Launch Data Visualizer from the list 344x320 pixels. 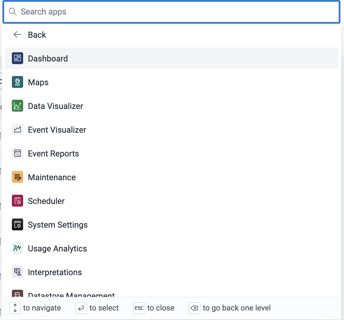click(55, 106)
